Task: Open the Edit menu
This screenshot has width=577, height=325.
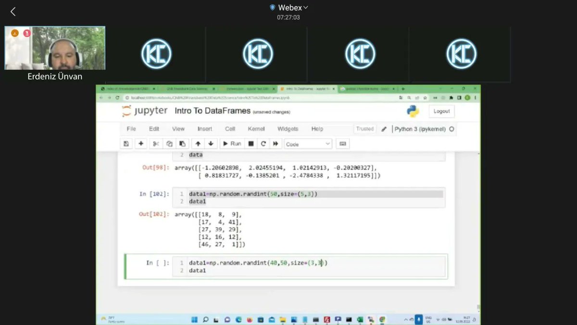Action: pyautogui.click(x=154, y=129)
